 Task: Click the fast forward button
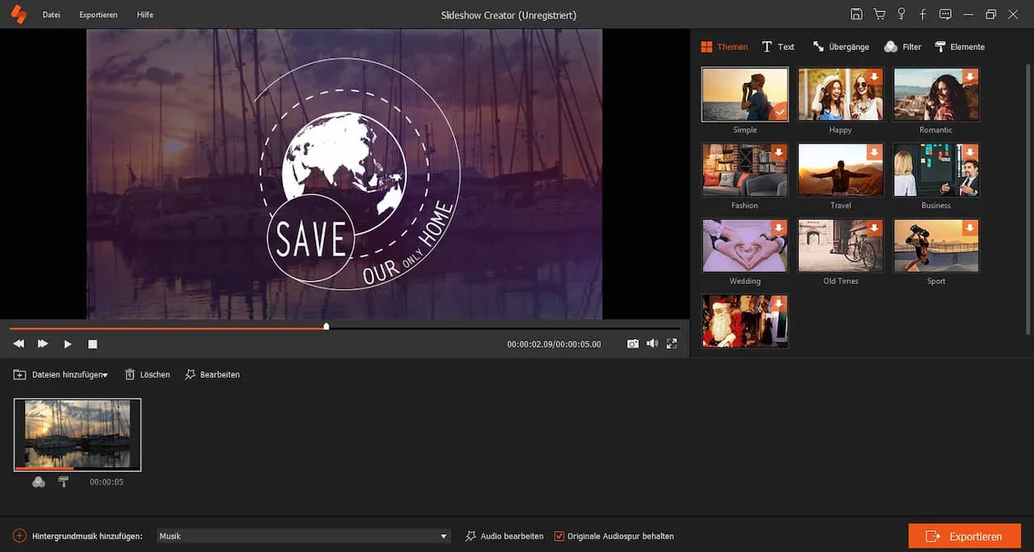click(43, 344)
